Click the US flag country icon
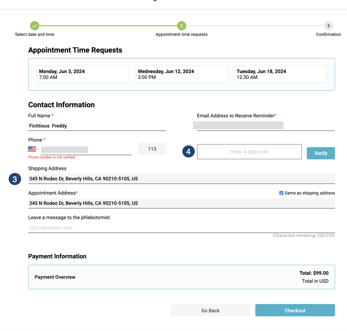Viewport: 347px width, 331px height. tap(32, 149)
